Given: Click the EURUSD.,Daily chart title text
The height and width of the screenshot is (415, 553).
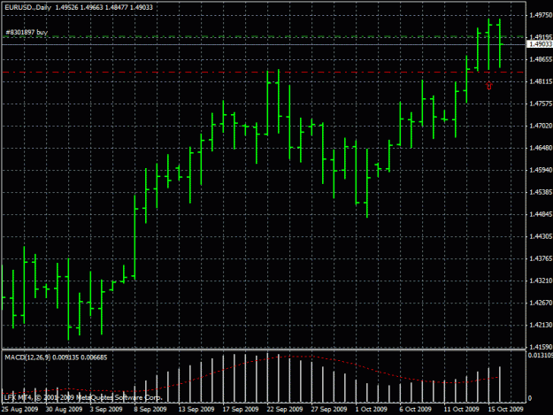Looking at the screenshot, I should pyautogui.click(x=27, y=7).
